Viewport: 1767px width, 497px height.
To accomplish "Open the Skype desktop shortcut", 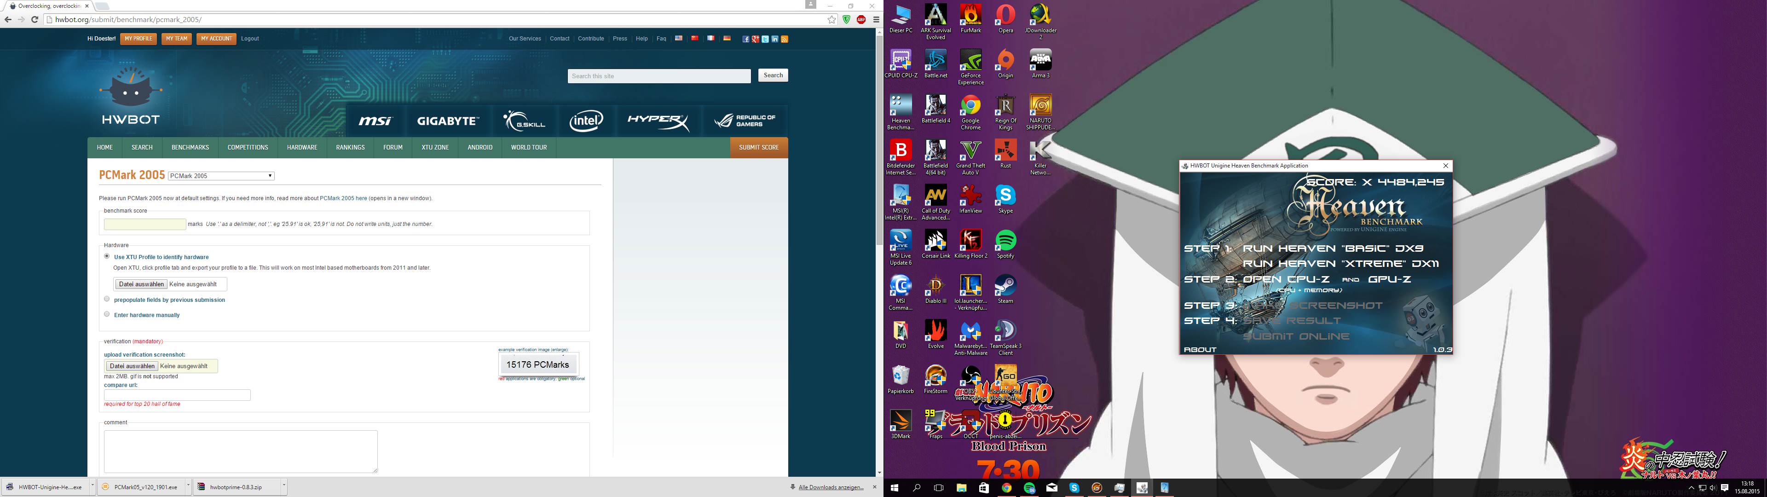I will pyautogui.click(x=1005, y=199).
